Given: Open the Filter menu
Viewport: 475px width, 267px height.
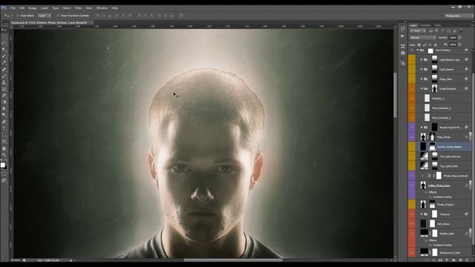Looking at the screenshot, I should (x=78, y=8).
